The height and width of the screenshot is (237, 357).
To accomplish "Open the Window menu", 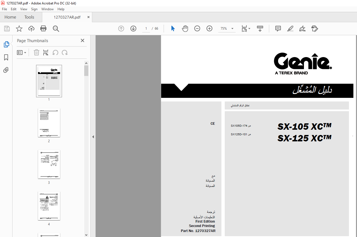I will (48, 9).
